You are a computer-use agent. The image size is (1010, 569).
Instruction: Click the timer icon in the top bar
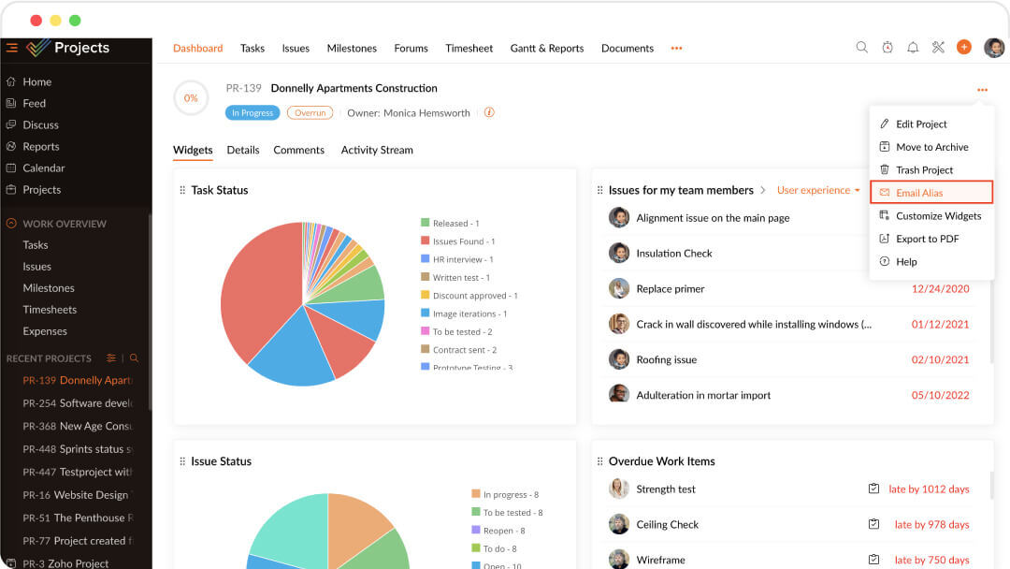[x=887, y=47]
